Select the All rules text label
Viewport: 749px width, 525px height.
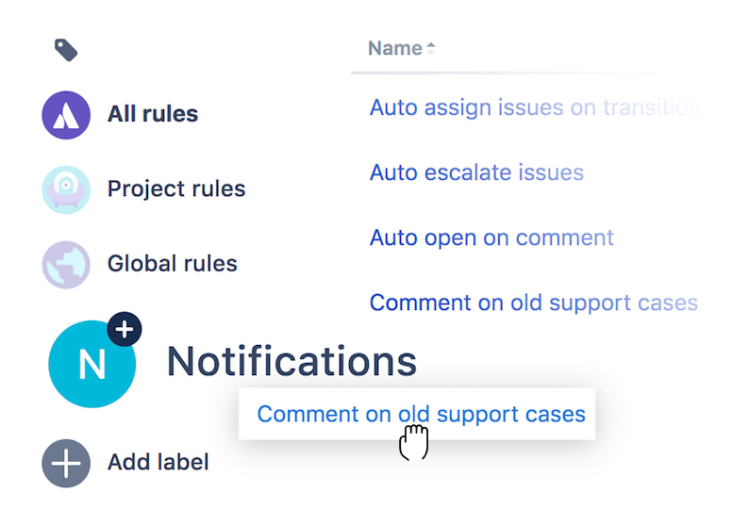coord(152,114)
